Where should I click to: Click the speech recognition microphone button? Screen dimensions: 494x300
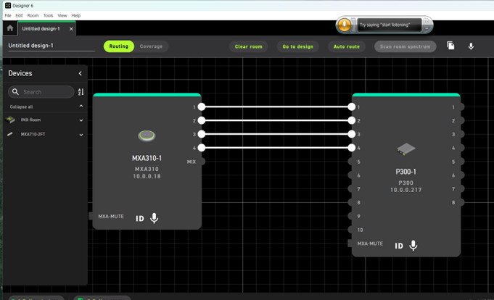(x=345, y=25)
